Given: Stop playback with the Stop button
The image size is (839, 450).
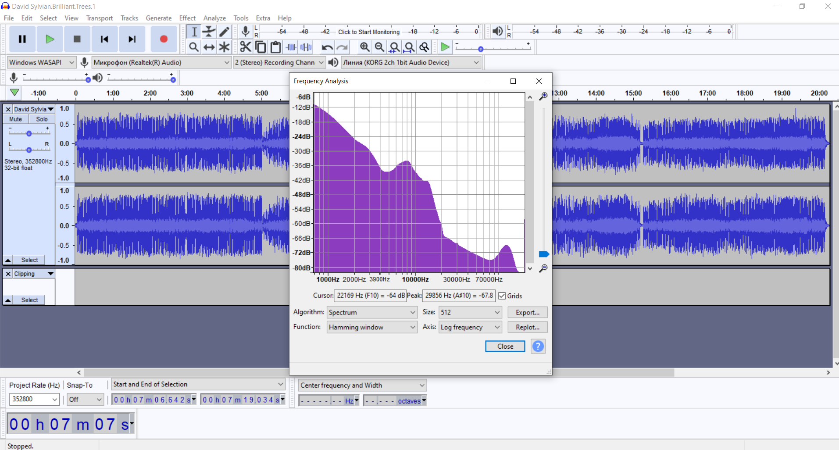Looking at the screenshot, I should (77, 39).
